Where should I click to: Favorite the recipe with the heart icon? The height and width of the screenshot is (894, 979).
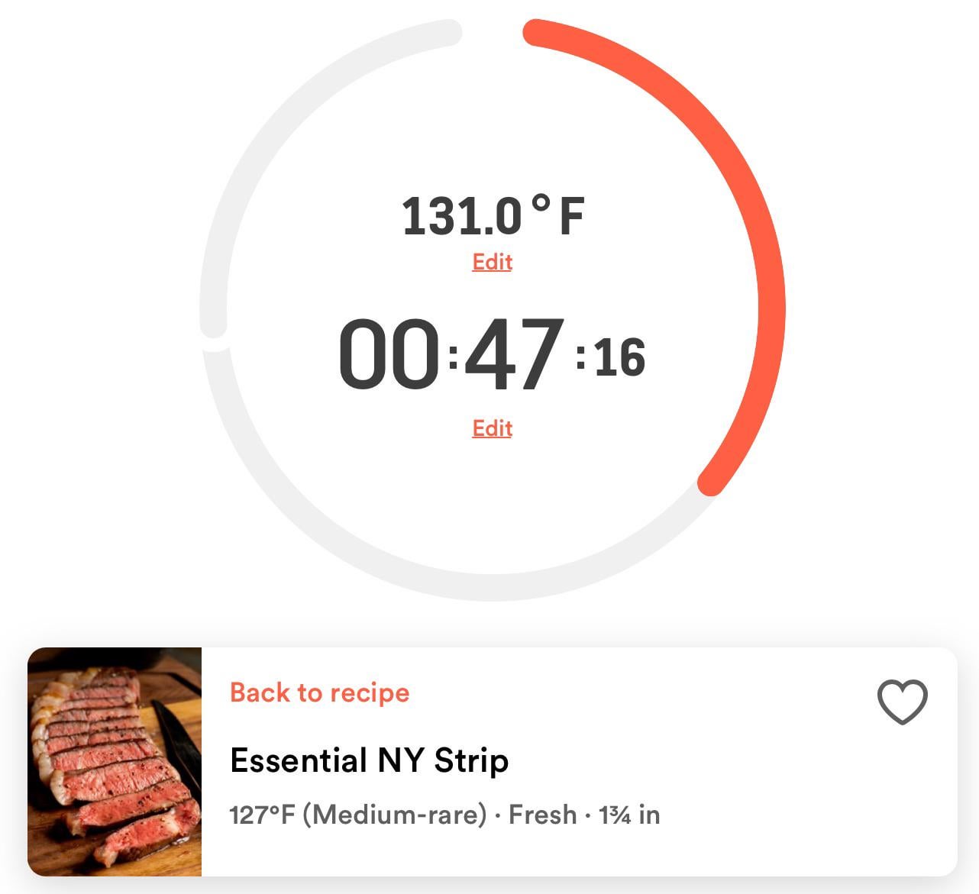(x=902, y=702)
